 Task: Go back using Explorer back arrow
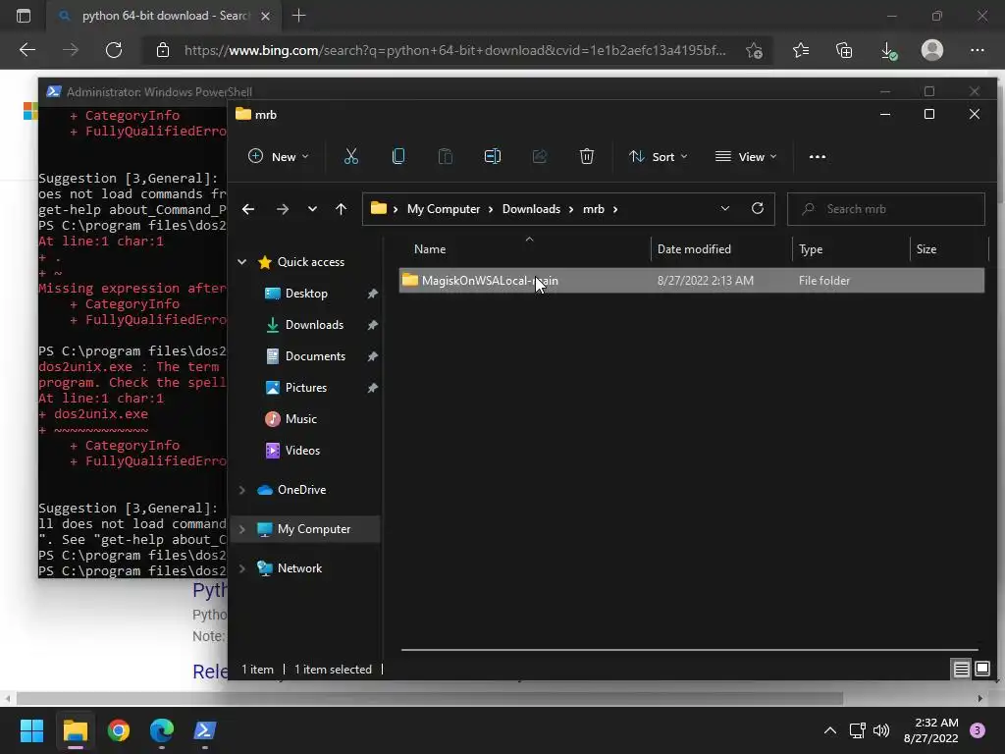[x=248, y=209]
